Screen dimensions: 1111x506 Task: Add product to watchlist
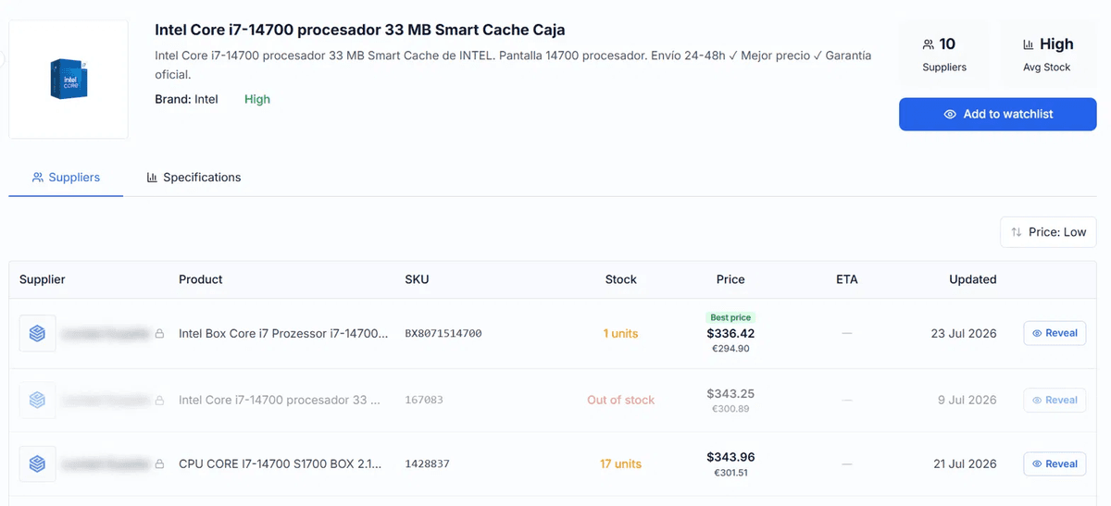coord(997,114)
